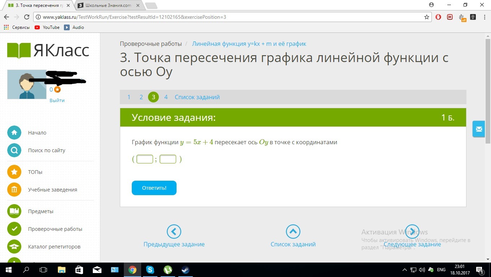Click the Поиск по сайту magnifier icon
This screenshot has width=491, height=277.
click(x=14, y=150)
